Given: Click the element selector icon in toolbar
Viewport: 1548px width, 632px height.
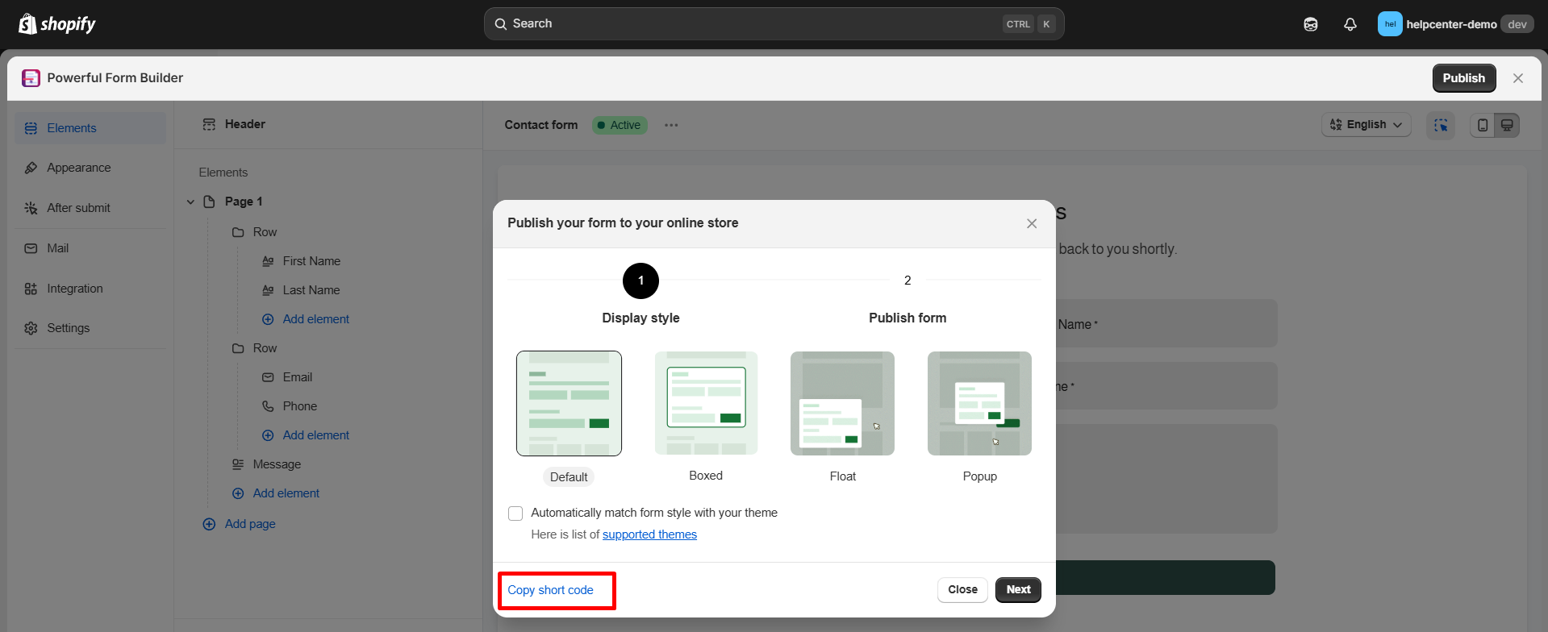Looking at the screenshot, I should pyautogui.click(x=1441, y=125).
